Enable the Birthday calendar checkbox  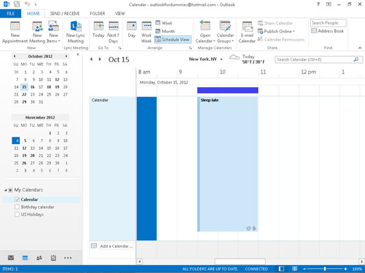pyautogui.click(x=17, y=207)
